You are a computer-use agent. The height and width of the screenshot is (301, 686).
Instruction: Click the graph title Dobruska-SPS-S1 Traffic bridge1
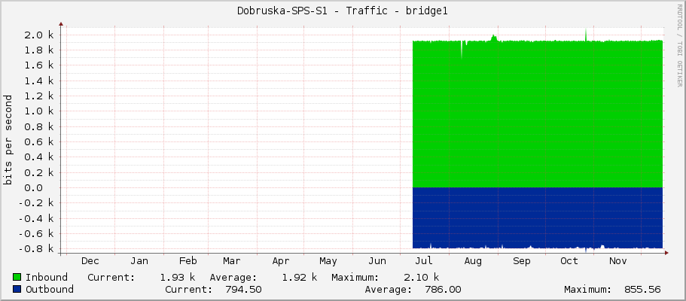pos(343,11)
